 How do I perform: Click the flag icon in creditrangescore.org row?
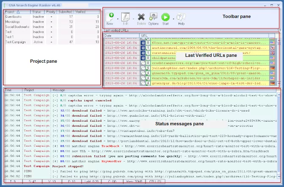click(272, 63)
